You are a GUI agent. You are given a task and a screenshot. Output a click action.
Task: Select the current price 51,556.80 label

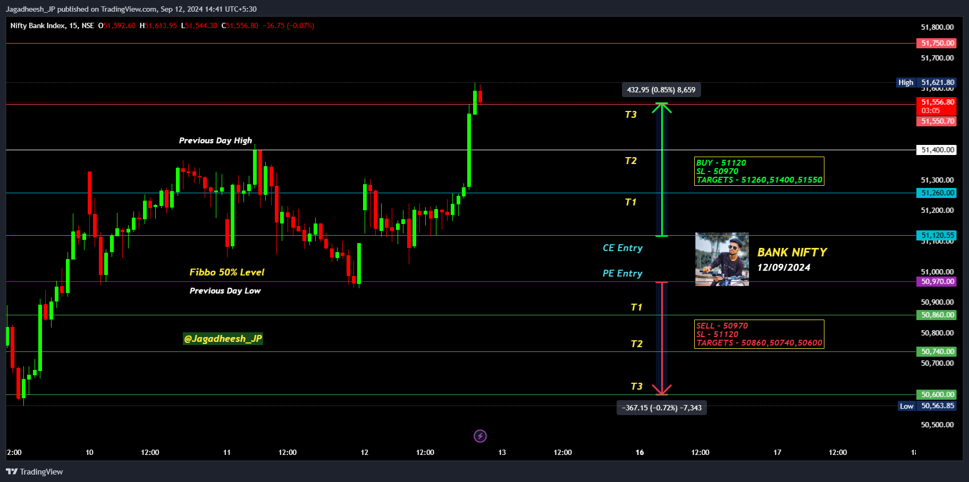937,106
